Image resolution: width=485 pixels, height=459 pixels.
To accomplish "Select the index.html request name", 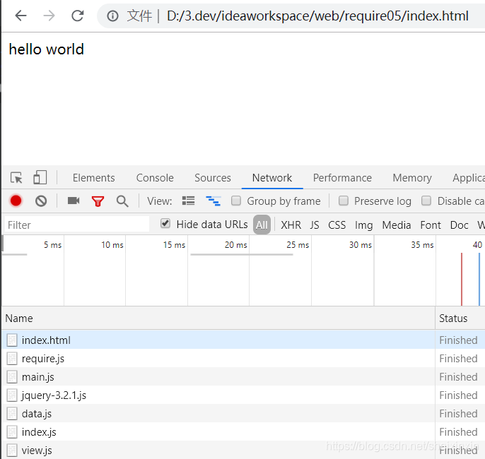I will coord(46,340).
